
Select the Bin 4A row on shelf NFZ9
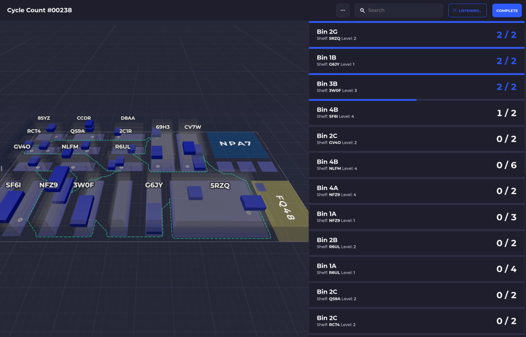click(416, 191)
